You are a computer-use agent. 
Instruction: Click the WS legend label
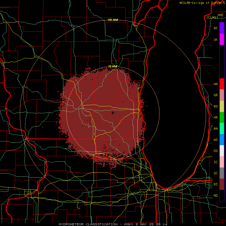coord(215,140)
